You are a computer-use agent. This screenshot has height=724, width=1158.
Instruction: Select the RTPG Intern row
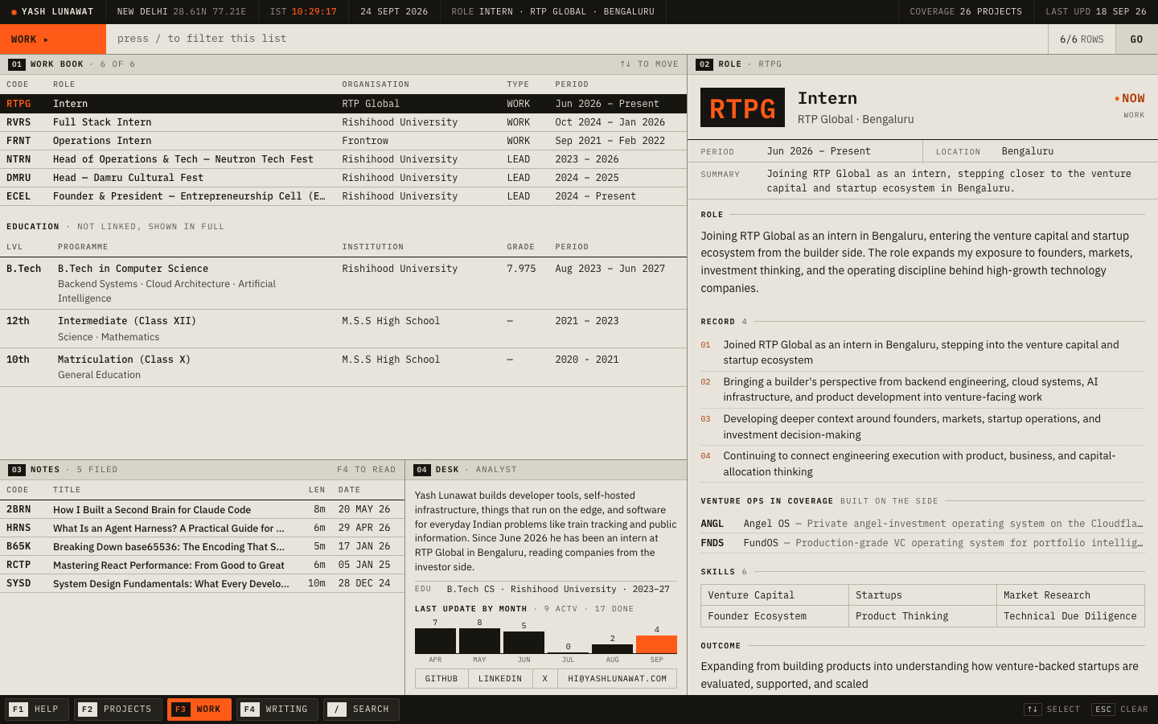point(343,104)
